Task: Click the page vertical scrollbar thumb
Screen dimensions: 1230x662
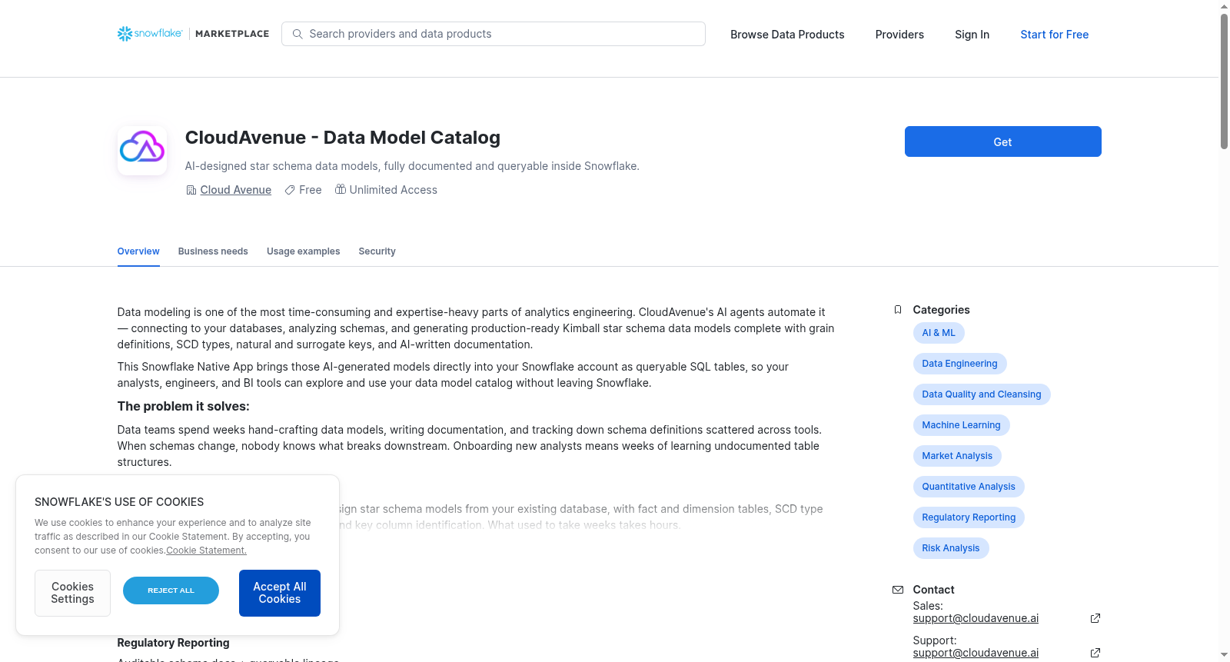Action: (1224, 81)
